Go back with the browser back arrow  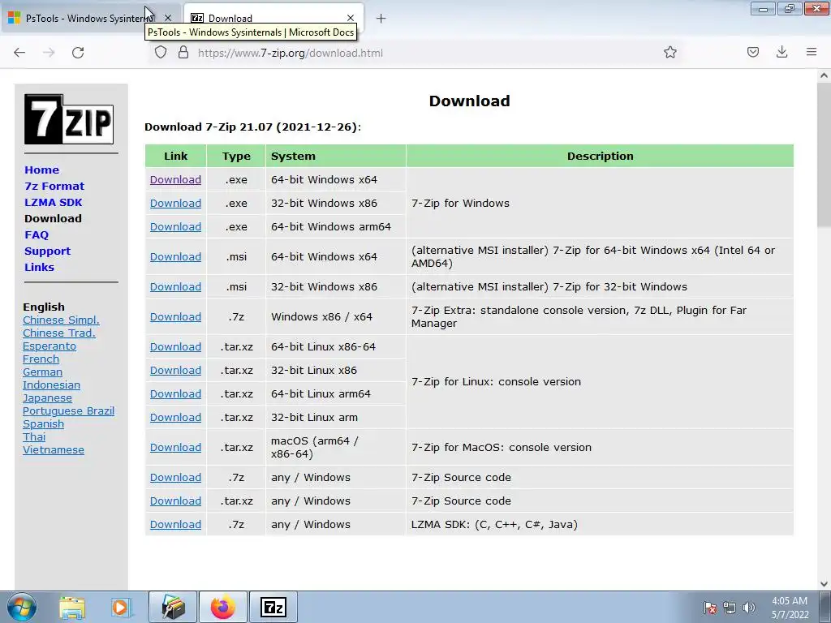19,53
